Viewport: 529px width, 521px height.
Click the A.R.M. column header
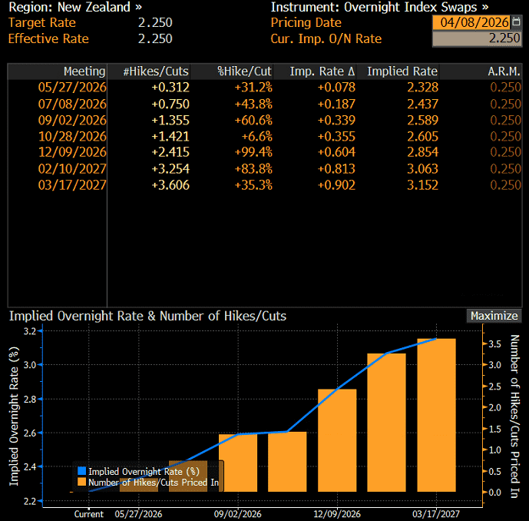(x=504, y=71)
